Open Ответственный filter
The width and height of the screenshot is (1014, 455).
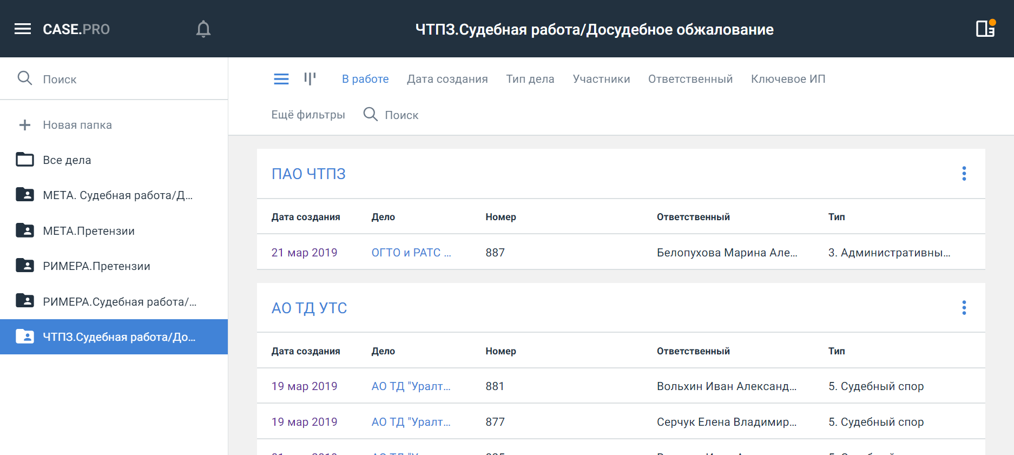coord(690,79)
